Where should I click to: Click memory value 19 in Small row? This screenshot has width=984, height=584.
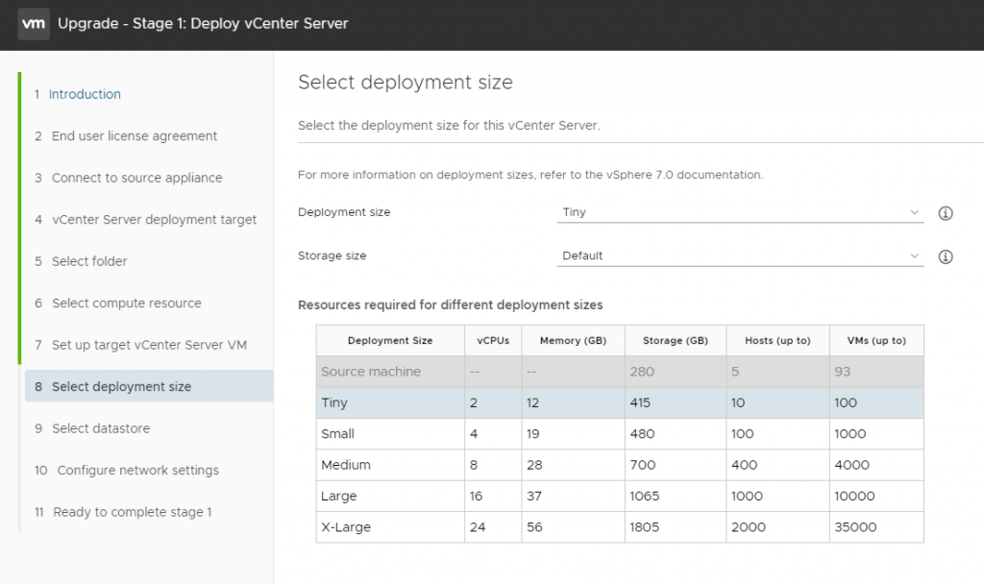pos(532,433)
